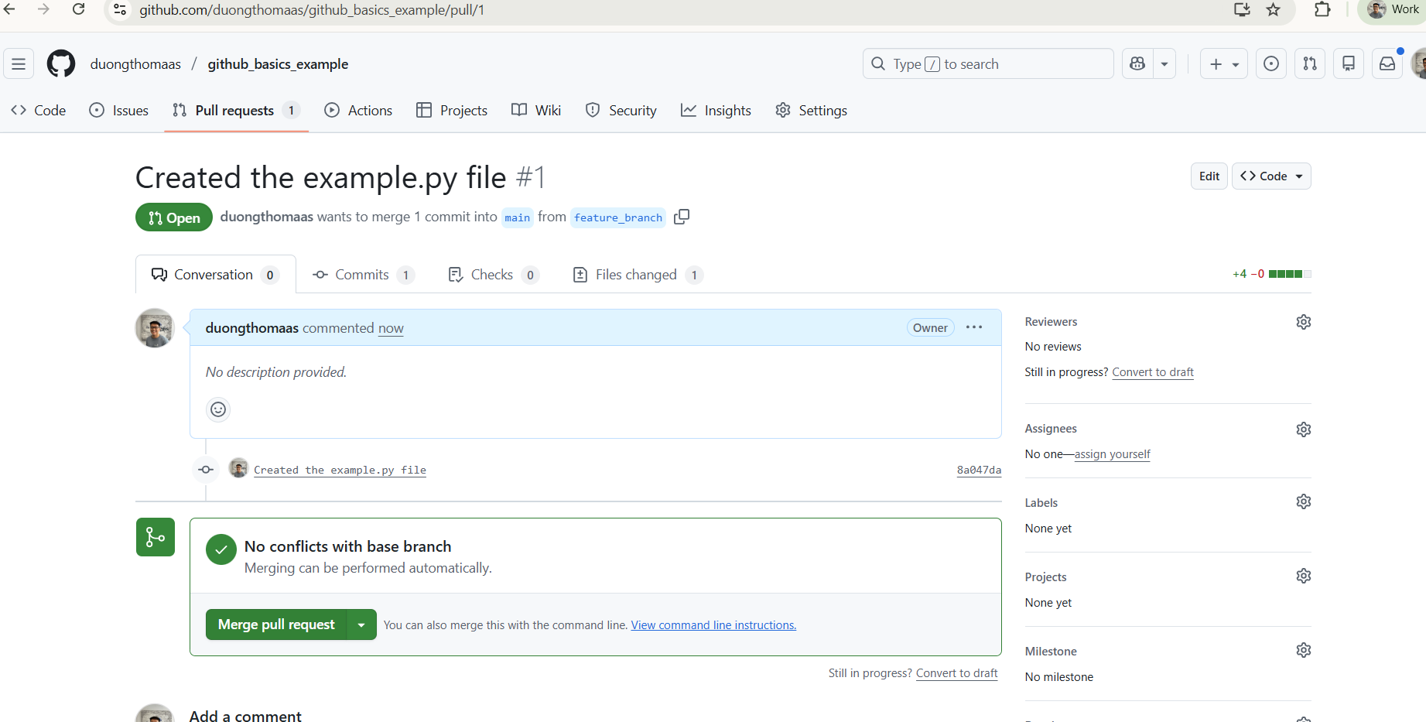Click Convert to draft under Reviewers

(1153, 372)
